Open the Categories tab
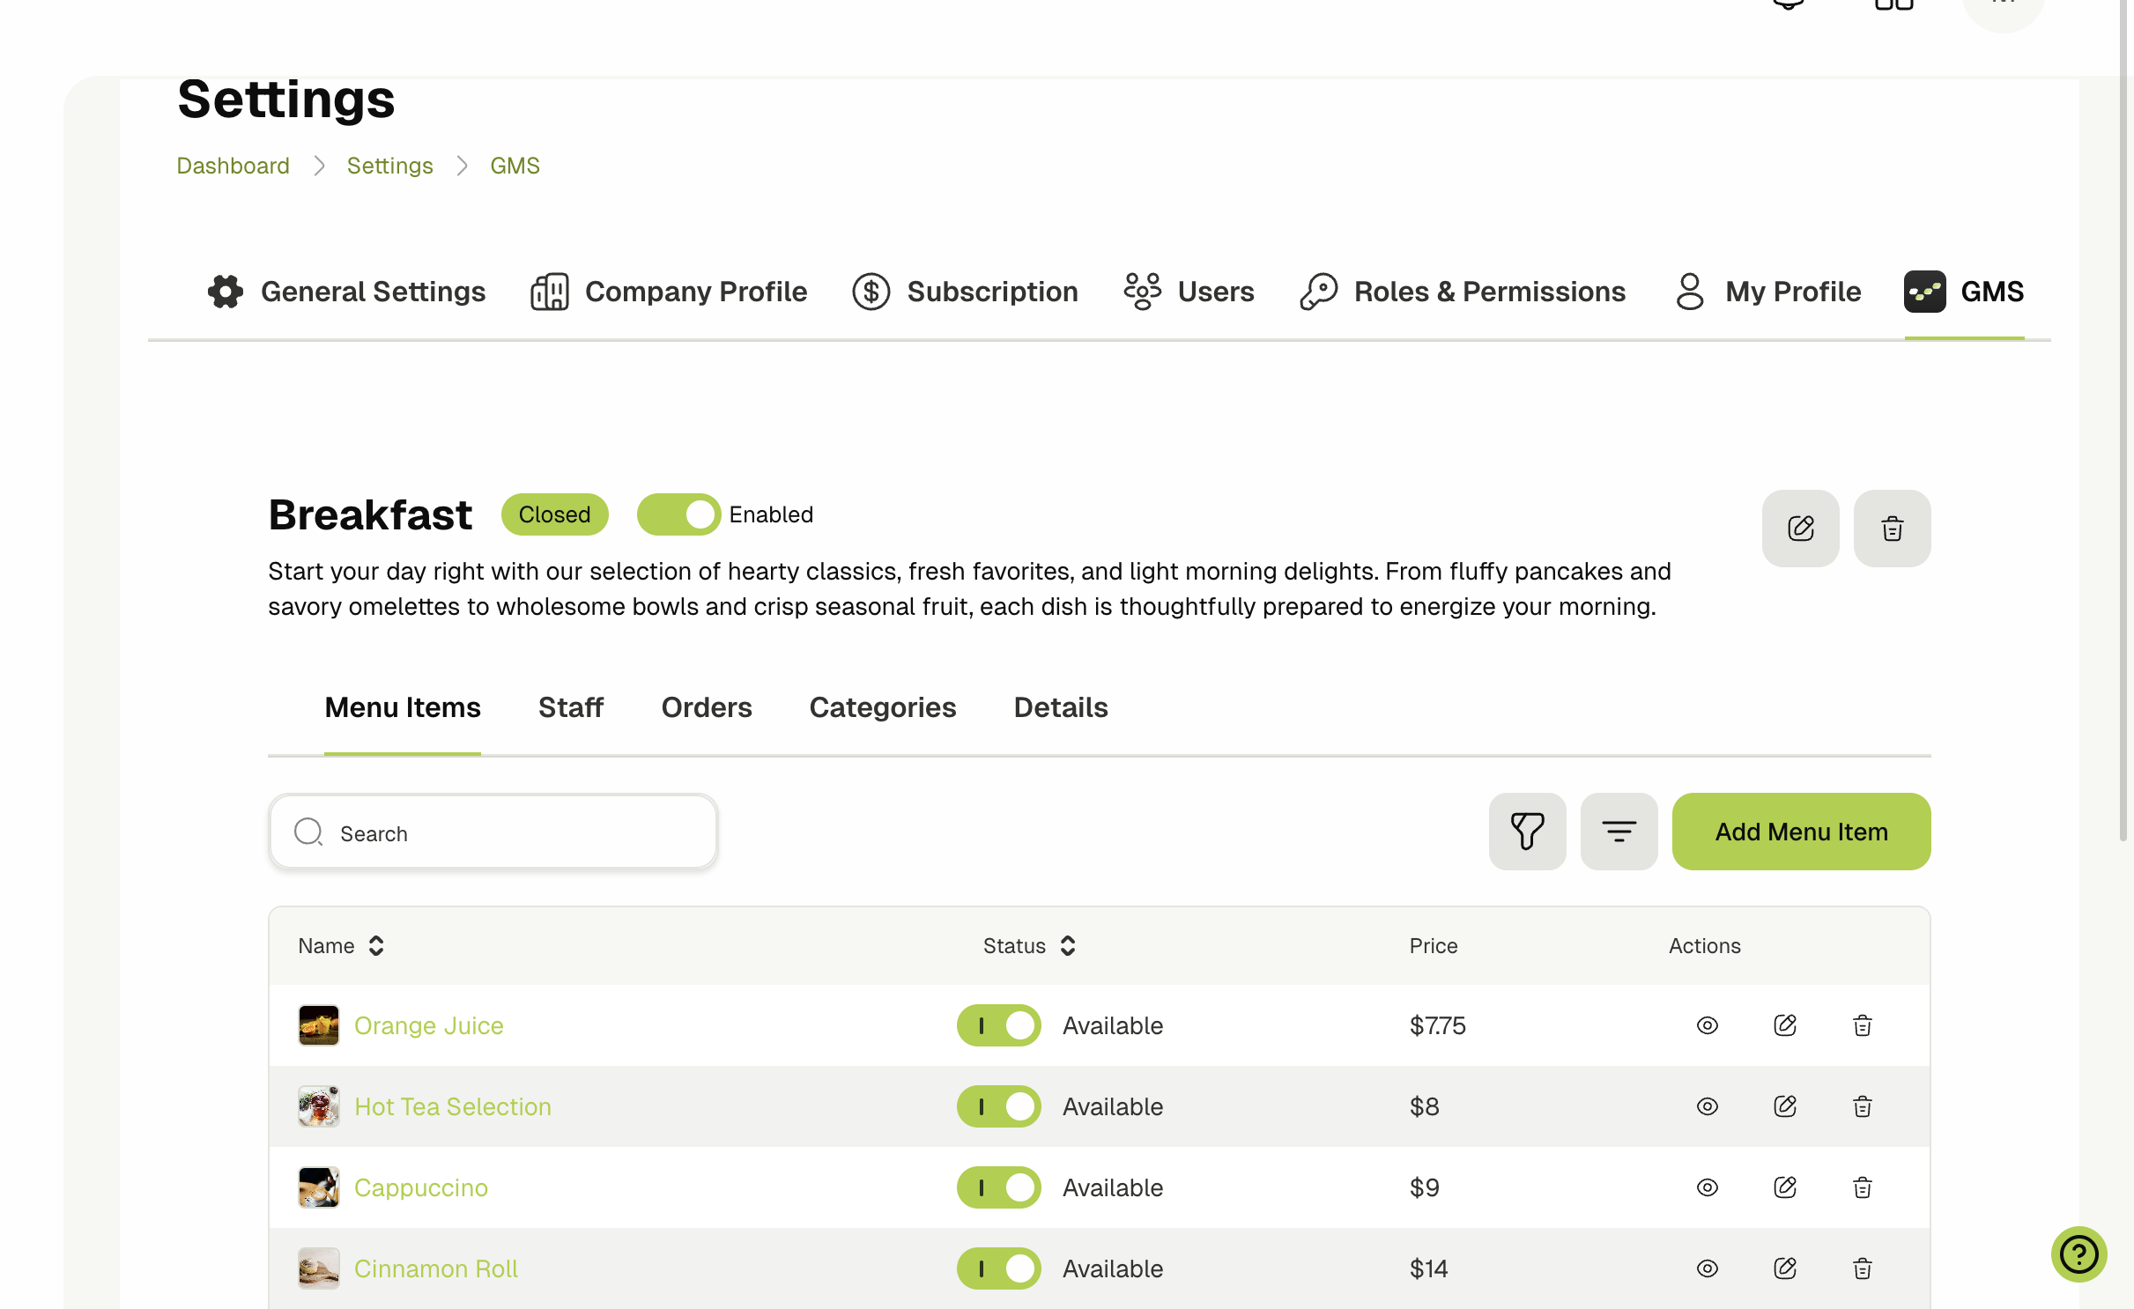Screen dimensions: 2134x1309 pos(883,707)
